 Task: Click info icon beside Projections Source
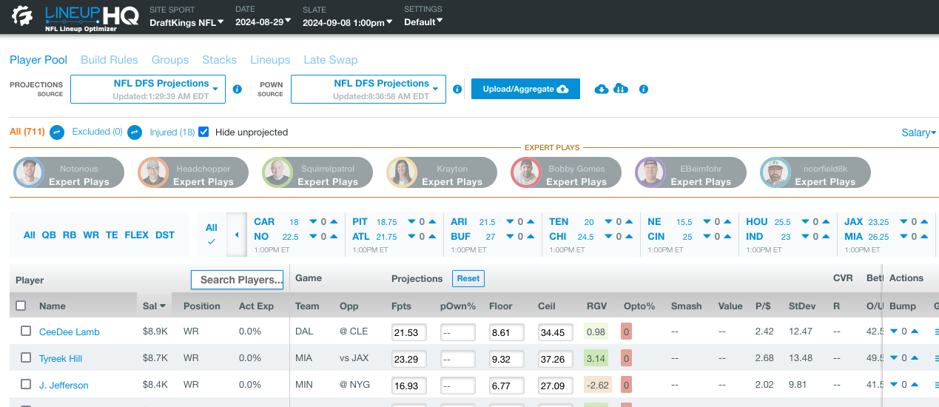click(x=238, y=89)
